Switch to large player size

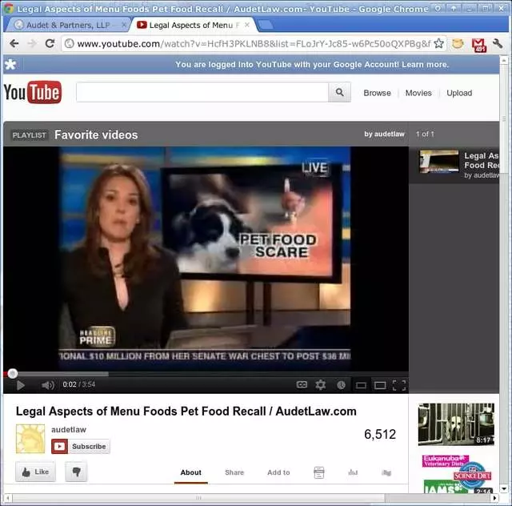coord(380,386)
